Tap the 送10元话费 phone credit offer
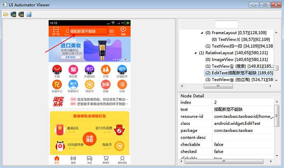Screen dimensions: 284x168 point(110,129)
